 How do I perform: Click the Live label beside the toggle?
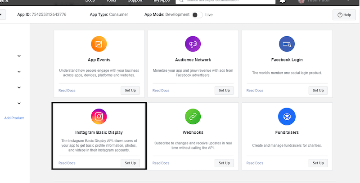(x=209, y=15)
